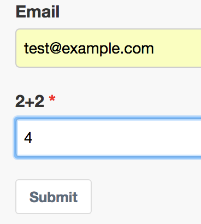Viewport: 201px width, 224px height.
Task: Submit the form using Submit button
Action: pyautogui.click(x=54, y=197)
